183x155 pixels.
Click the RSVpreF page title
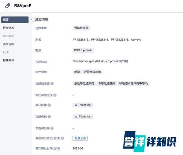tap(23, 6)
